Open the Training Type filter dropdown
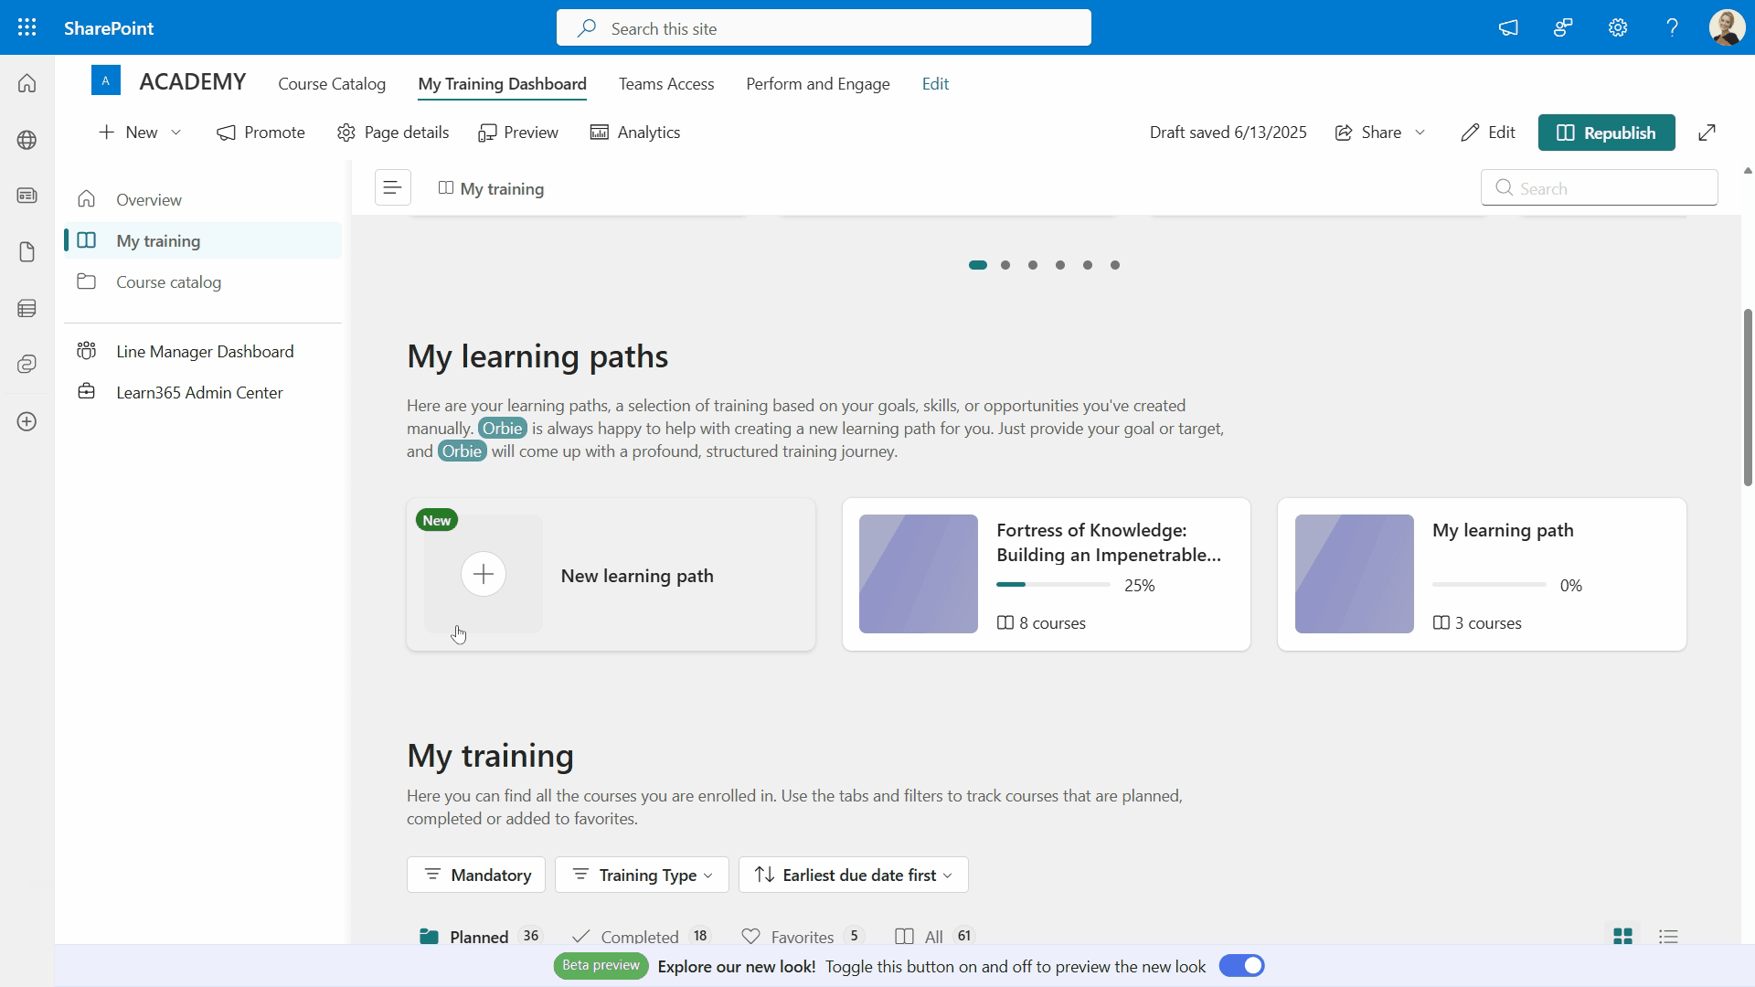 click(642, 875)
